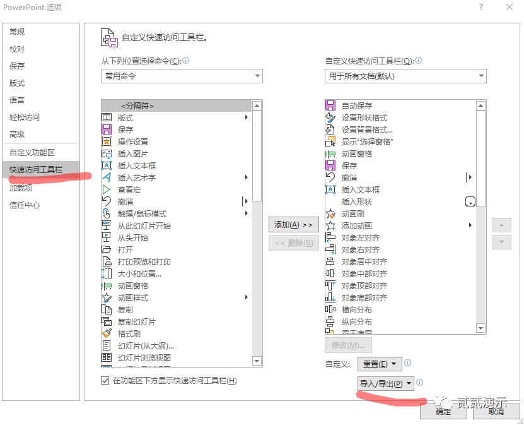Expand the 添加动画 submenu arrow in right list
Viewport: 524px width, 425px height.
(470, 225)
